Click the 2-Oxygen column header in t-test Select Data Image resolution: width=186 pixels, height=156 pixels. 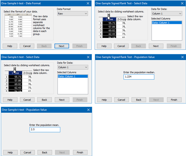pyautogui.click(x=27, y=73)
